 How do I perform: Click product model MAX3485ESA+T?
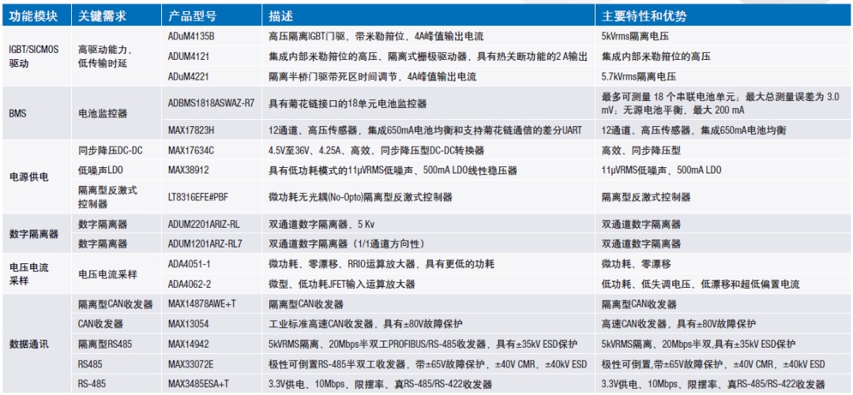199,385
